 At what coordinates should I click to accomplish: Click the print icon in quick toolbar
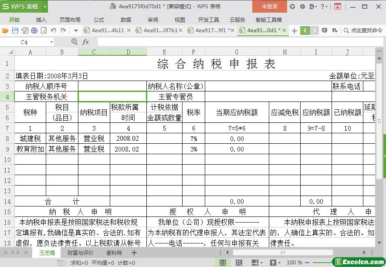tap(34, 30)
